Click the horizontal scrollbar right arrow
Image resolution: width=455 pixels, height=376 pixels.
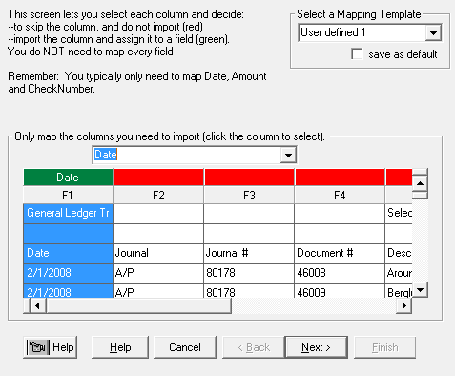coord(404,306)
